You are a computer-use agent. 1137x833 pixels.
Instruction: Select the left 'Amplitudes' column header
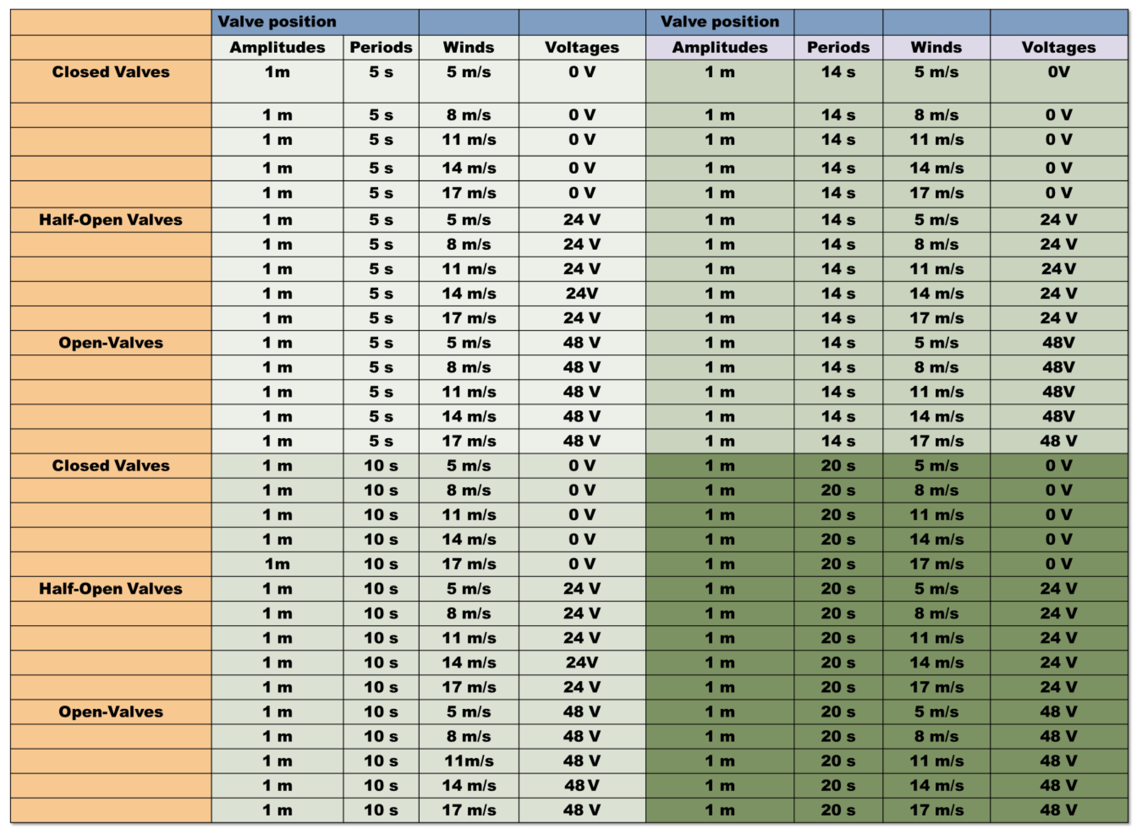coord(277,47)
